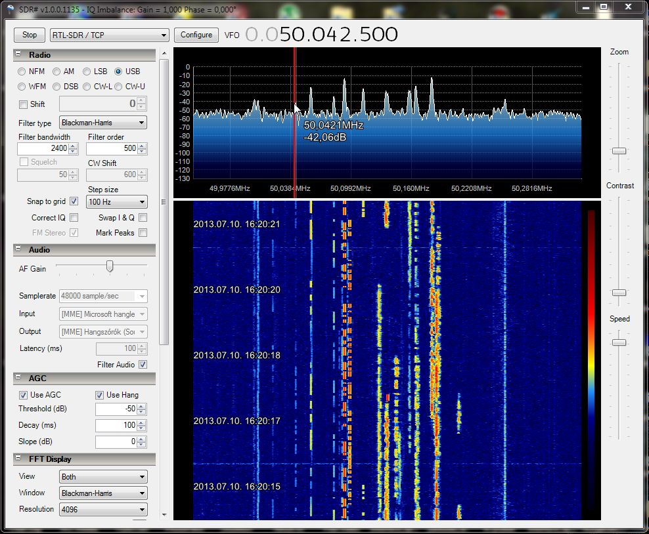The width and height of the screenshot is (649, 534).
Task: Toggle the Use Hang checkbox
Action: (99, 395)
